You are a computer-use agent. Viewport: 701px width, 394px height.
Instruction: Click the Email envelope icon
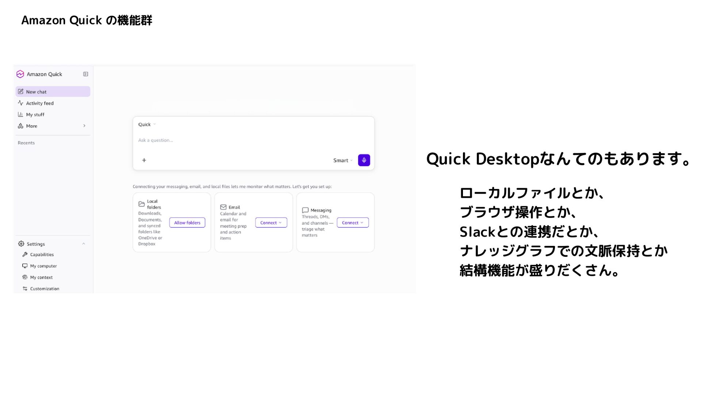[x=223, y=207]
